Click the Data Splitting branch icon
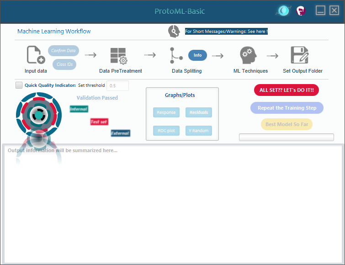 [x=176, y=56]
